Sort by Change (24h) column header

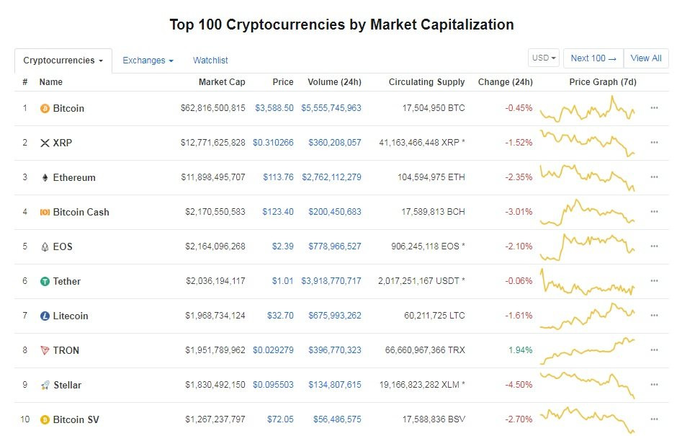pos(505,82)
